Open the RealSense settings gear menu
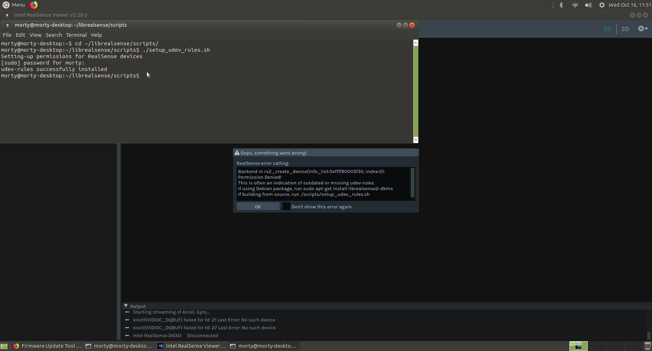The image size is (652, 351). click(642, 29)
